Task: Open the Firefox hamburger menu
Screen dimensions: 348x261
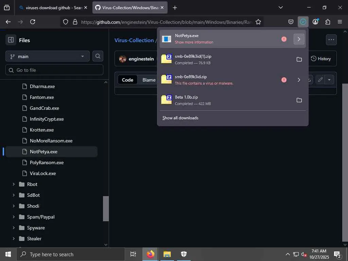Action: pos(340,22)
